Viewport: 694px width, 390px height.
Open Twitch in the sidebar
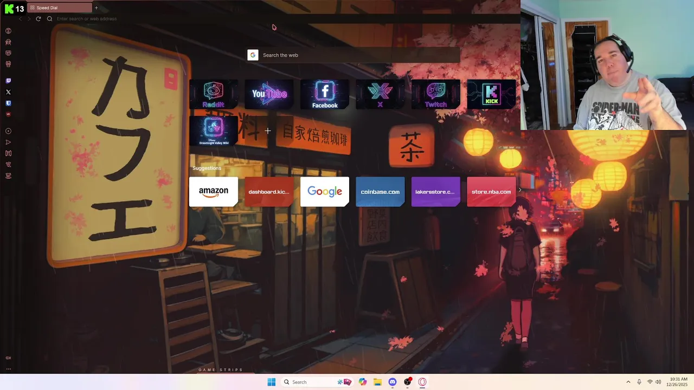8,81
